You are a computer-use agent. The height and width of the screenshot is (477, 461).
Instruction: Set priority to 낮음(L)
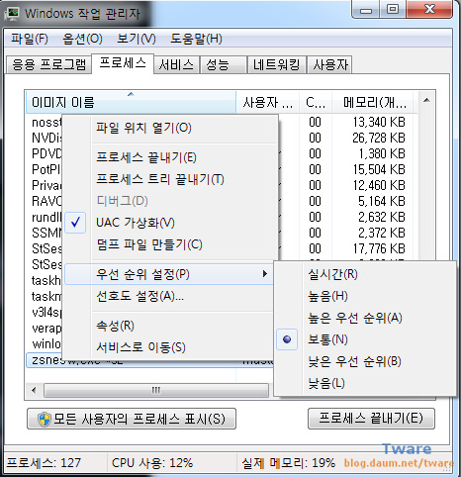tap(365, 383)
